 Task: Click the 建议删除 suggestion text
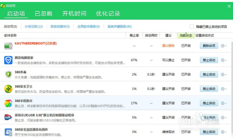(x=168, y=46)
